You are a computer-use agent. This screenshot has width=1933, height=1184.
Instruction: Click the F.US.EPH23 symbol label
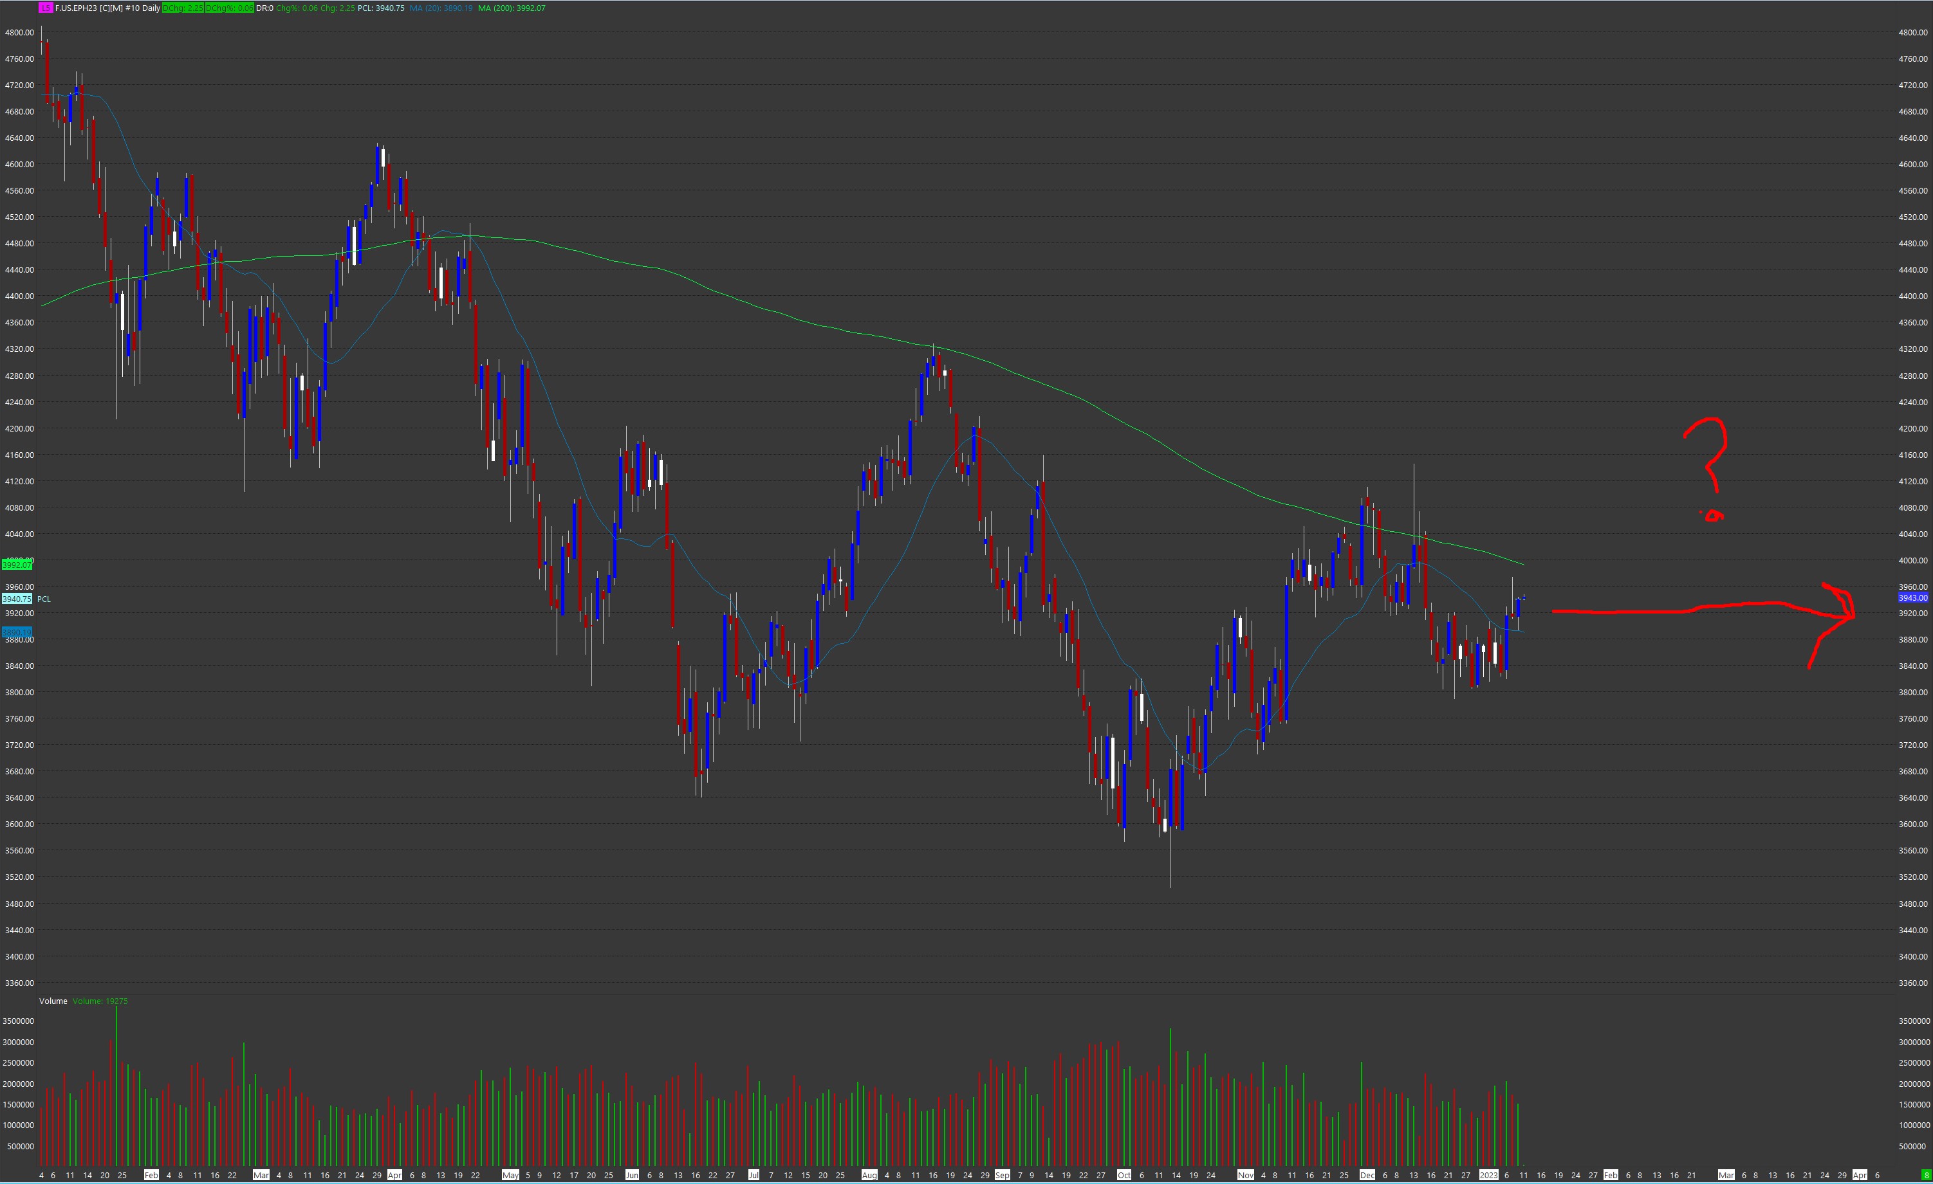[x=77, y=8]
